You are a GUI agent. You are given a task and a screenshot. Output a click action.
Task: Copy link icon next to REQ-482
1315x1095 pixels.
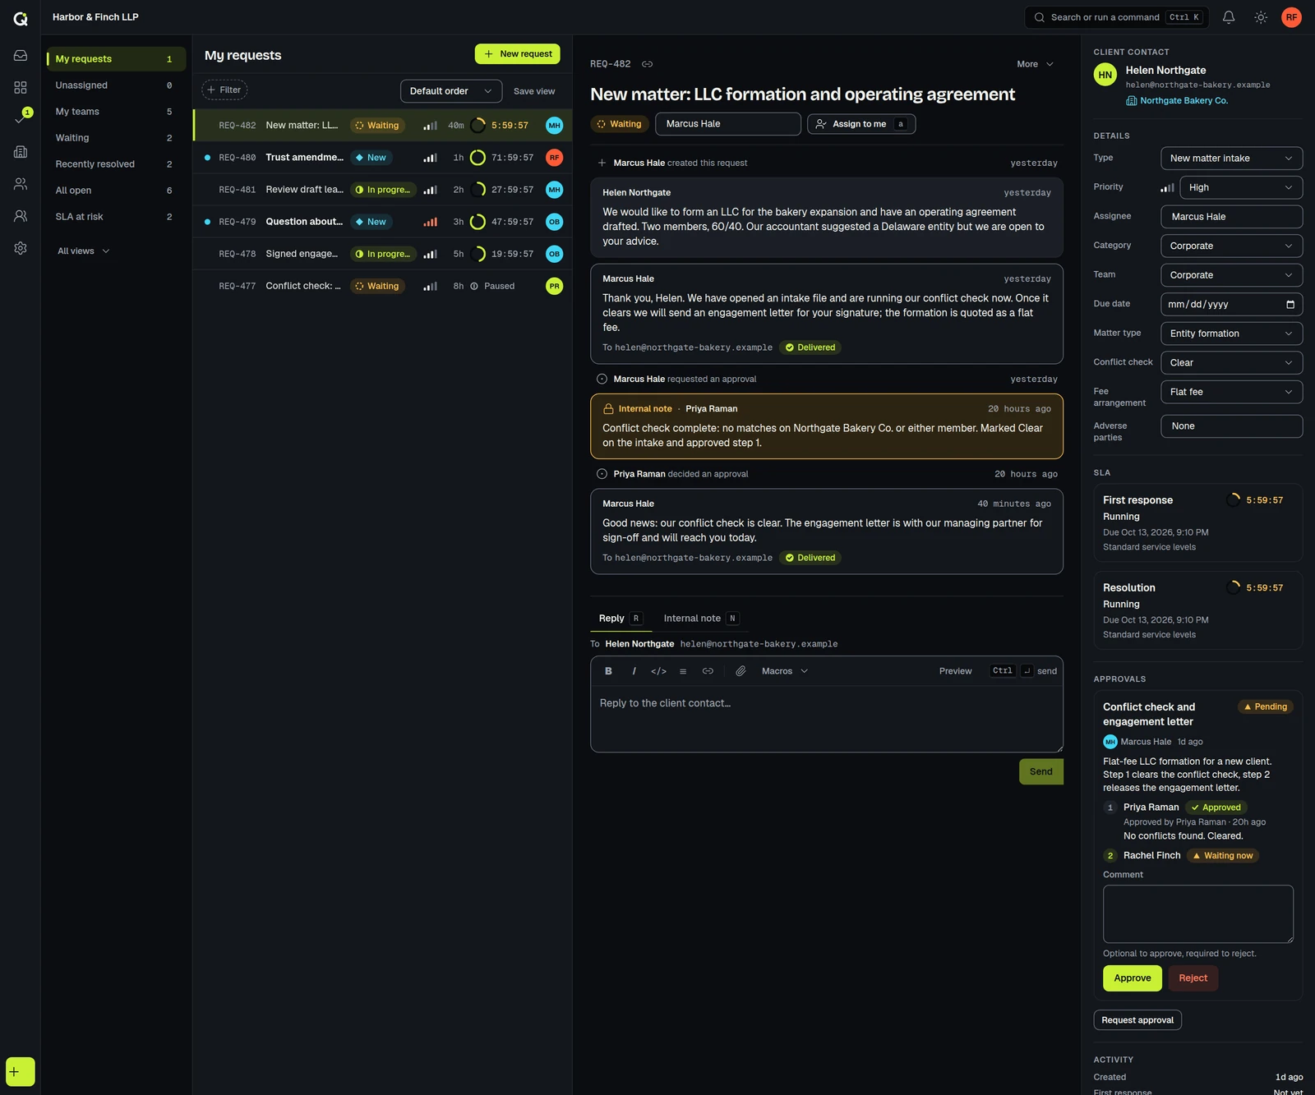coord(648,64)
